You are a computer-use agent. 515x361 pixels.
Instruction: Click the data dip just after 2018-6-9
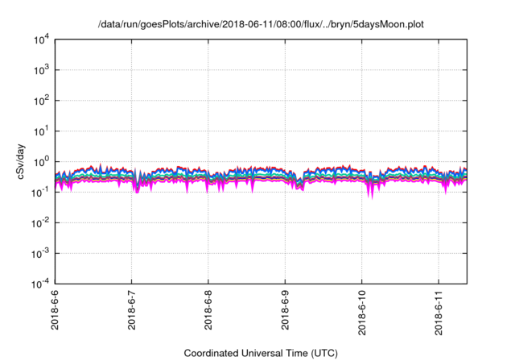pyautogui.click(x=299, y=185)
